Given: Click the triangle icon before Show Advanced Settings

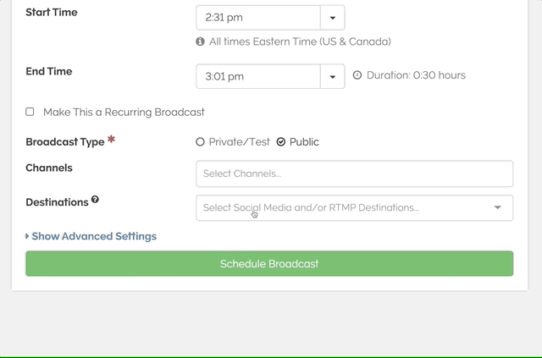Looking at the screenshot, I should click(x=27, y=237).
